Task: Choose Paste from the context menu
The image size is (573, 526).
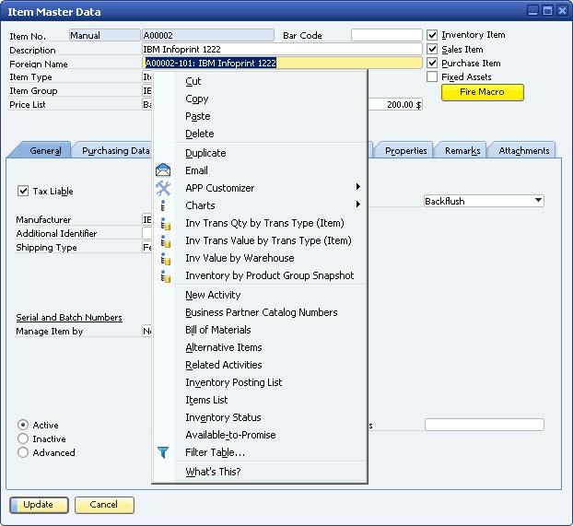Action: [198, 116]
